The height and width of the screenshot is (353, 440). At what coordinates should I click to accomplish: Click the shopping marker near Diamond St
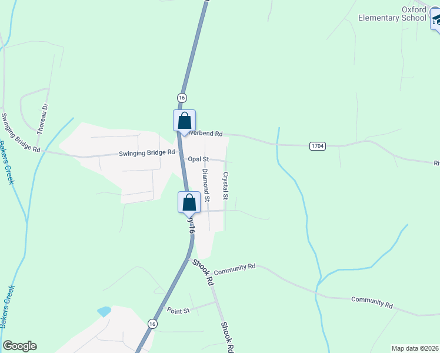tap(189, 203)
